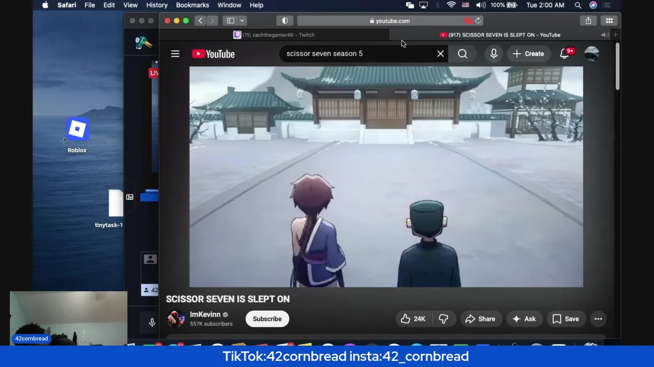
Task: Open the Create menu
Action: click(528, 54)
